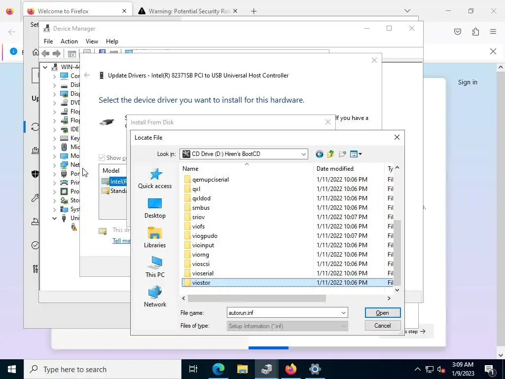Open the View menu in Device Manager

(92, 41)
